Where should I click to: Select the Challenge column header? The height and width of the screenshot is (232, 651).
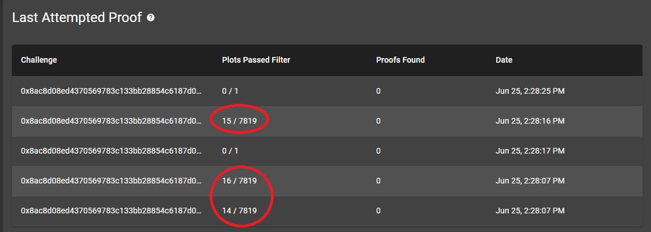coord(39,60)
